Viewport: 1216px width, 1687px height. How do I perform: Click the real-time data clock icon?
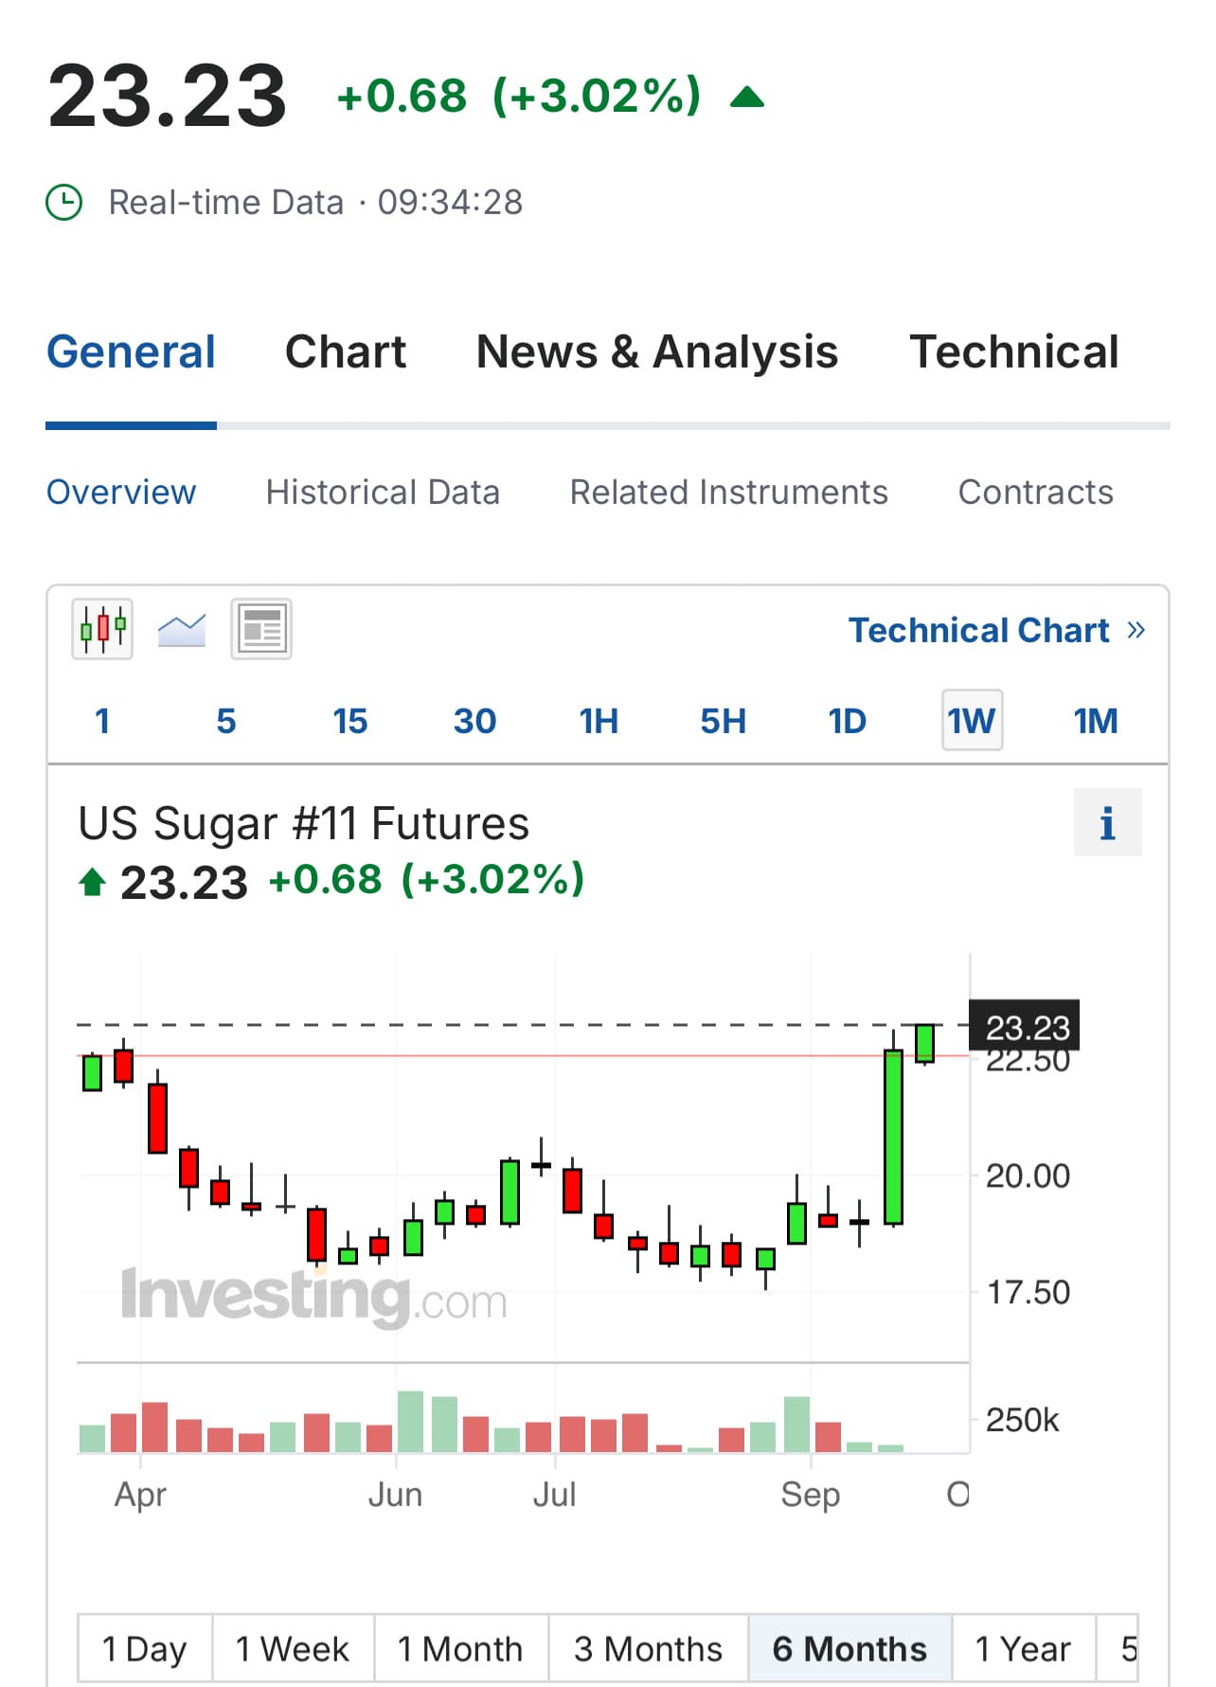(x=64, y=202)
